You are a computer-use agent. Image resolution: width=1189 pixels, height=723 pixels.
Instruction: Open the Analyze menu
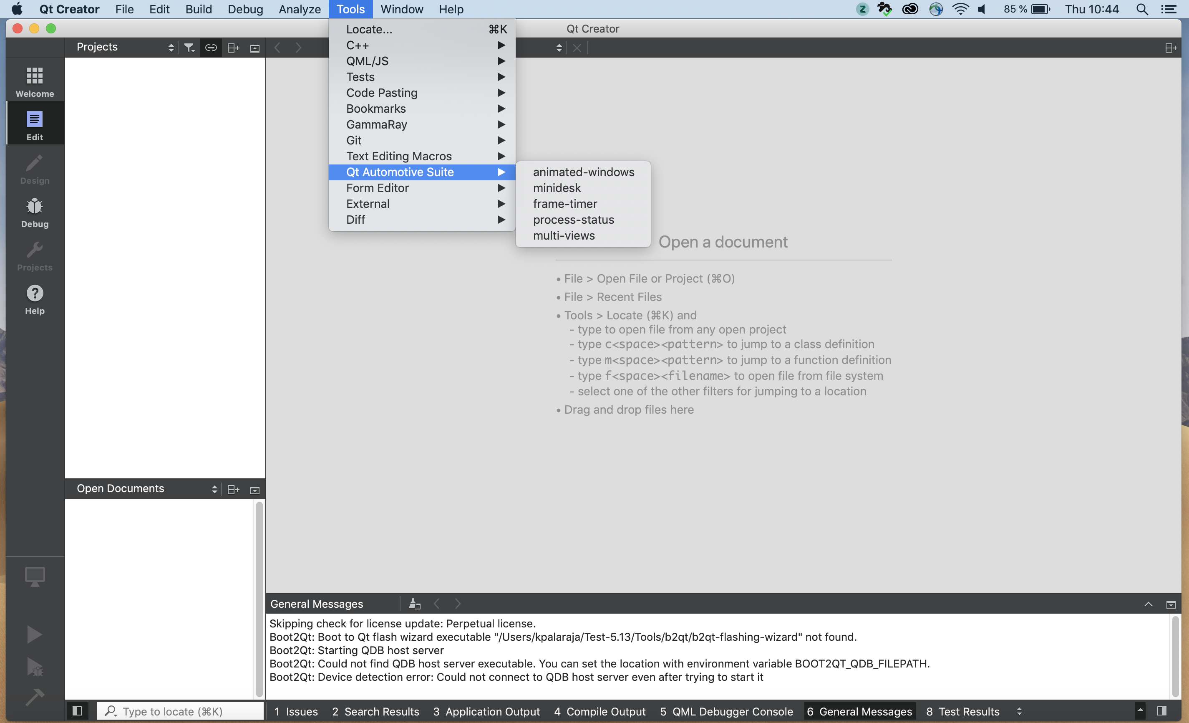coord(299,9)
